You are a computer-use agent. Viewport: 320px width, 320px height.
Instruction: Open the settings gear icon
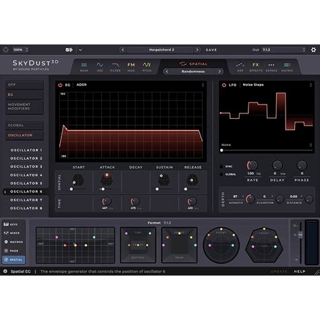click(x=313, y=50)
